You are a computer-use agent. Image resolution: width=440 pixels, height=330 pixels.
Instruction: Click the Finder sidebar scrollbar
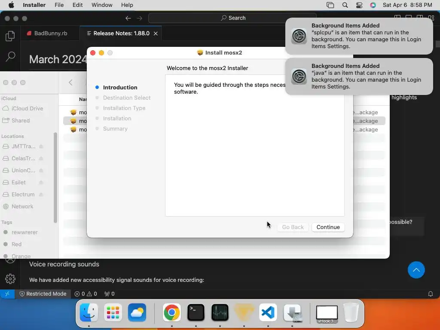click(55, 177)
